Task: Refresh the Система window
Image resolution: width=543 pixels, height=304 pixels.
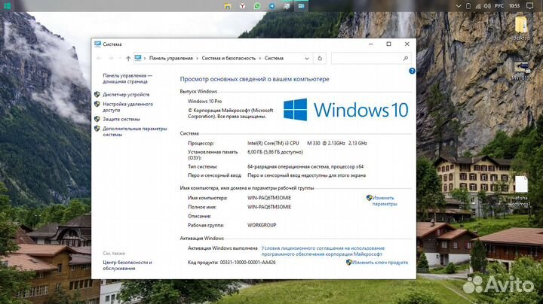Action: click(x=320, y=59)
